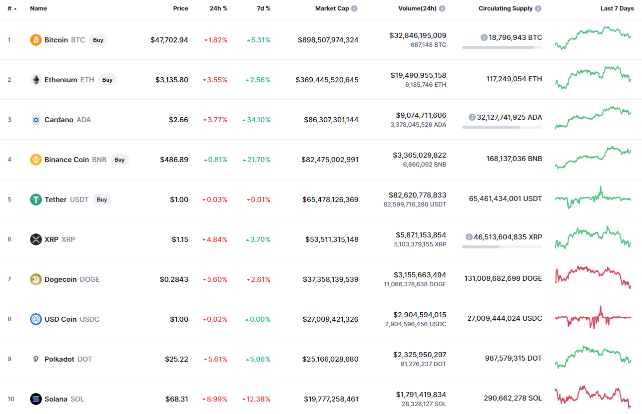Sort table by Price column header
Image resolution: width=642 pixels, height=414 pixels.
pyautogui.click(x=180, y=8)
